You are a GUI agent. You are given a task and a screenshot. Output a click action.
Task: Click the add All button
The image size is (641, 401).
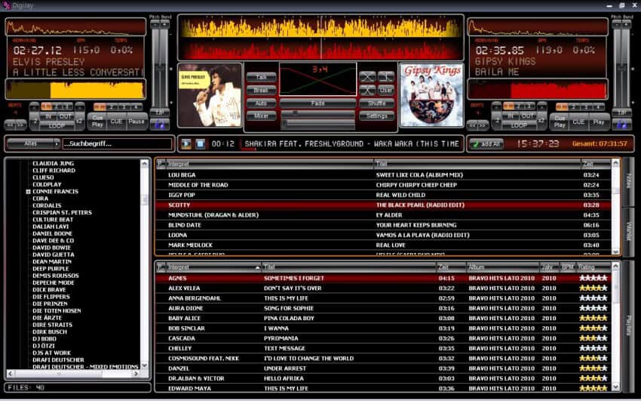coord(486,143)
